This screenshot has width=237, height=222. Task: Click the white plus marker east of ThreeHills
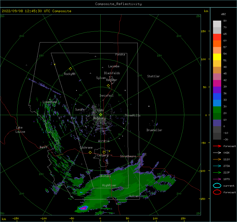(149, 106)
